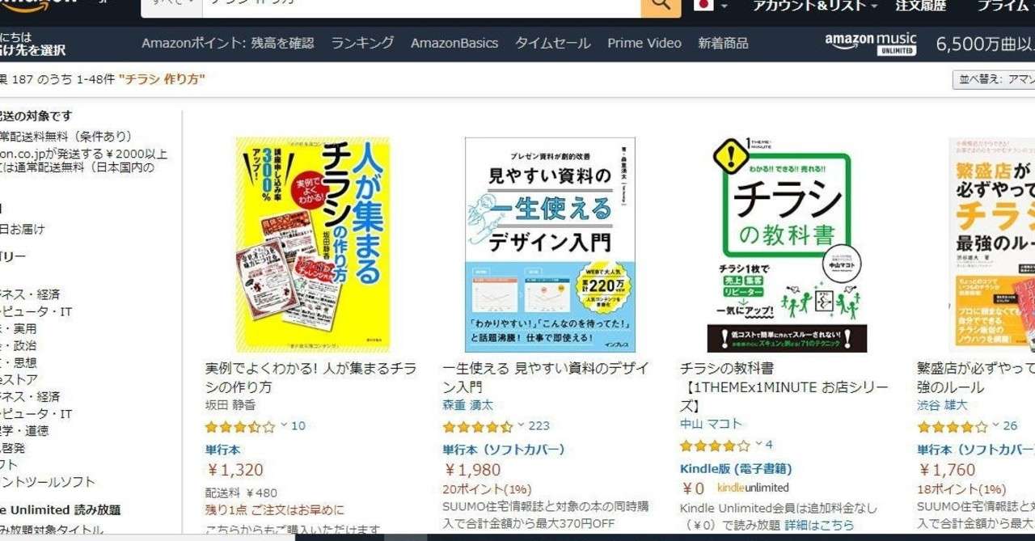Open author link 森重 湧太
This screenshot has width=1035, height=541.
click(468, 405)
